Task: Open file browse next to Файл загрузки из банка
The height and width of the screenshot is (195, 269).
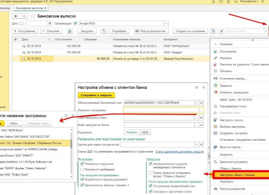Action: point(197,125)
